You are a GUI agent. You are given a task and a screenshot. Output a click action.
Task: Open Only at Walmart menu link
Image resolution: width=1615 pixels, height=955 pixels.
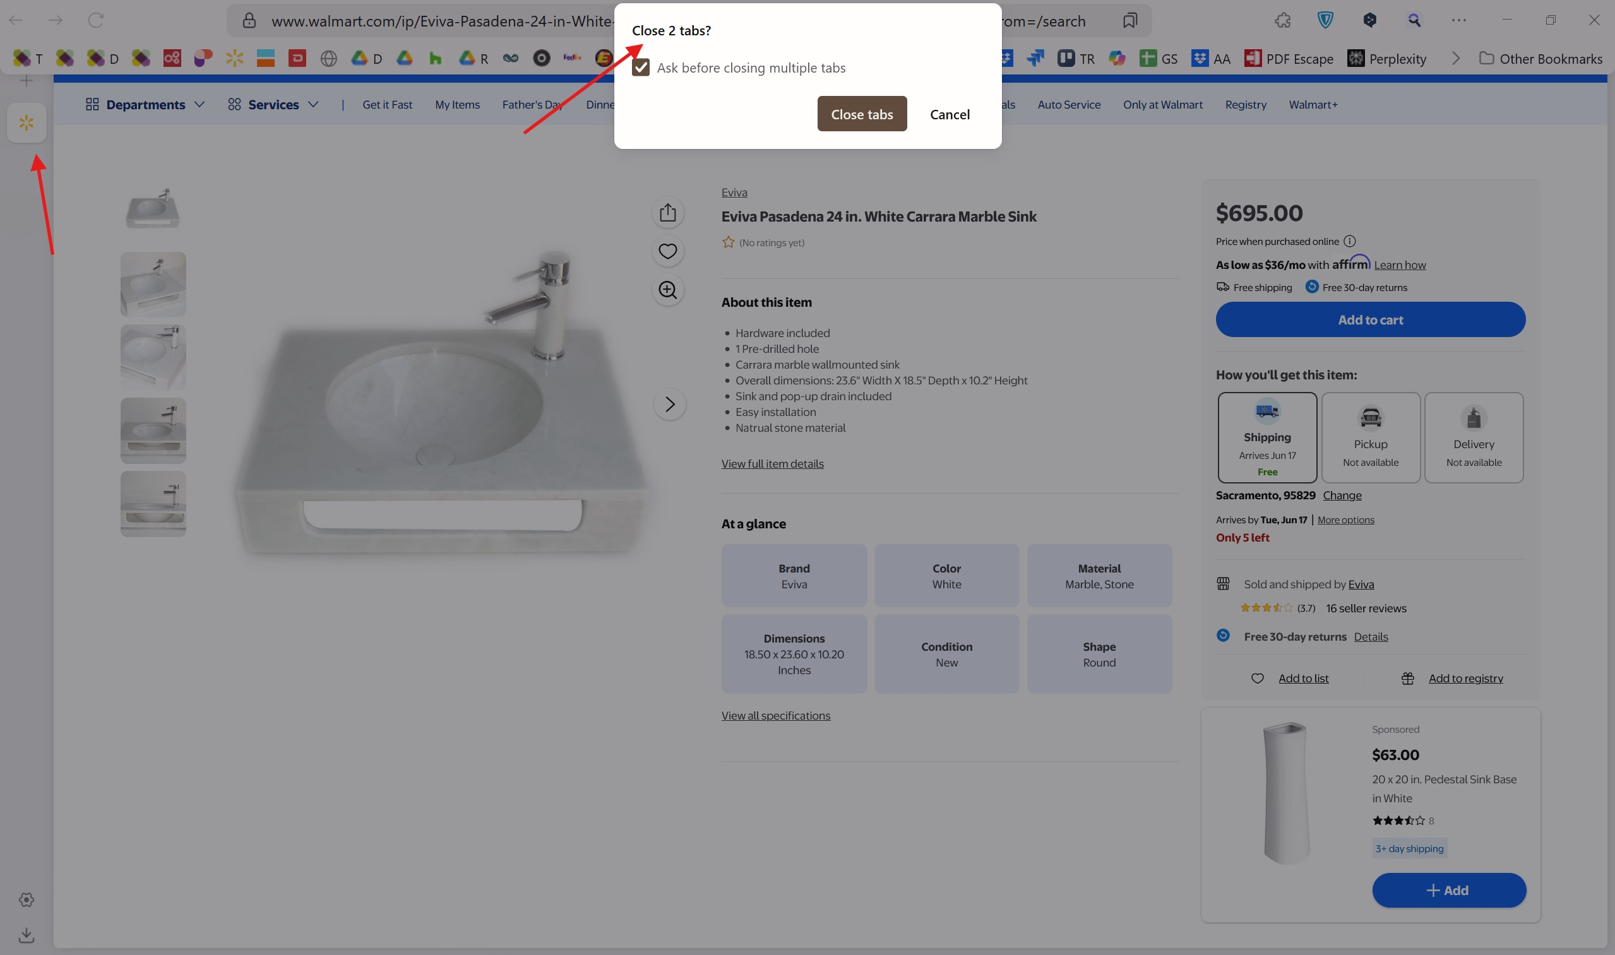[1162, 104]
